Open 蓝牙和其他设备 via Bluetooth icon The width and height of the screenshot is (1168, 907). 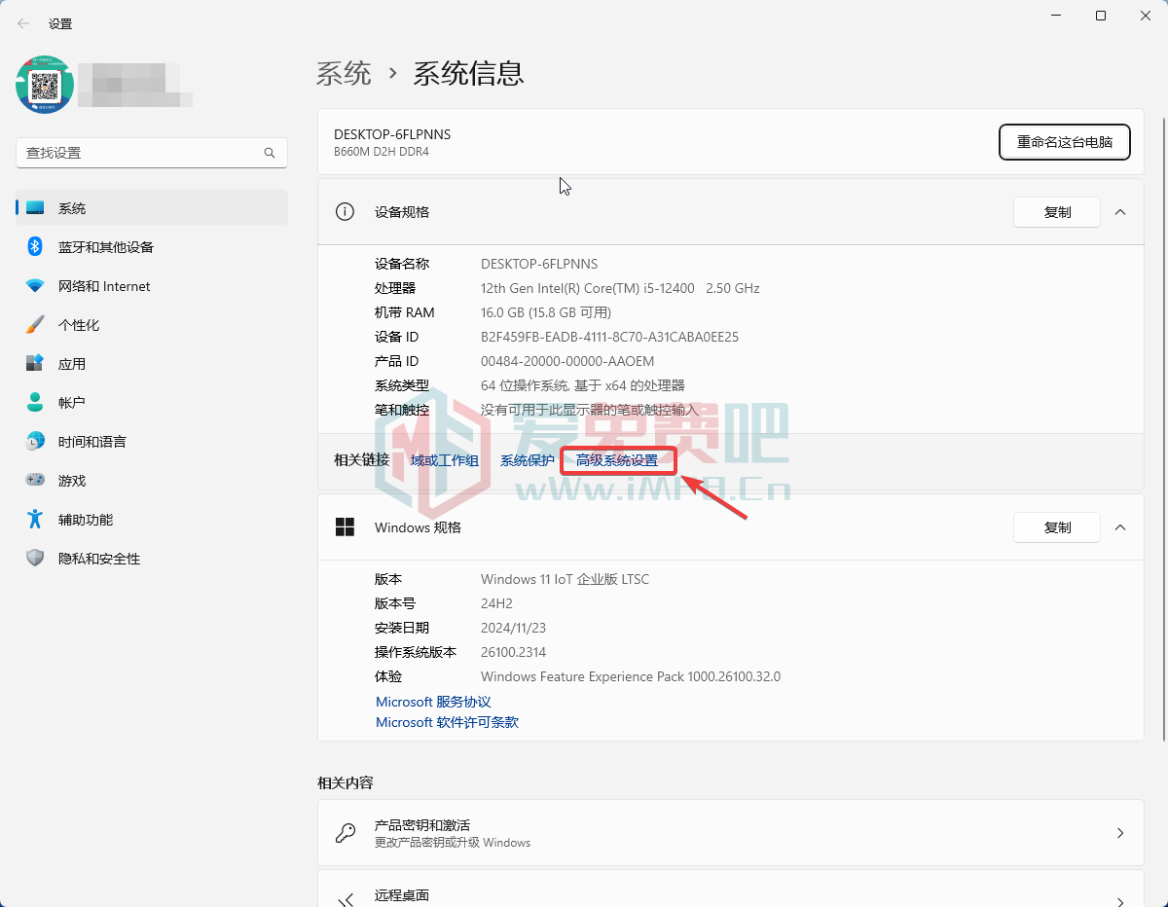pos(35,247)
